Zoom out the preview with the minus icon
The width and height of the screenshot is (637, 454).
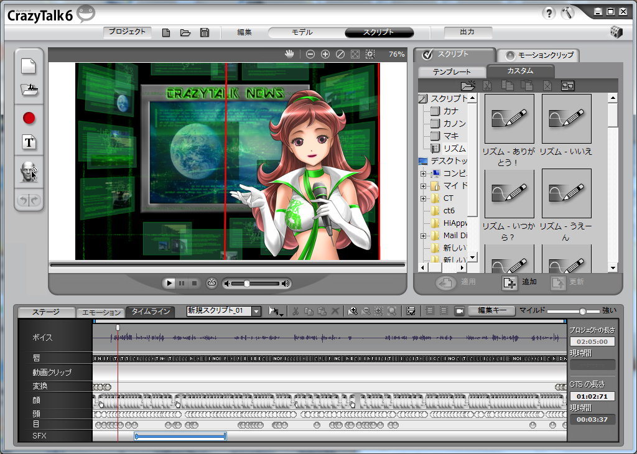(310, 54)
